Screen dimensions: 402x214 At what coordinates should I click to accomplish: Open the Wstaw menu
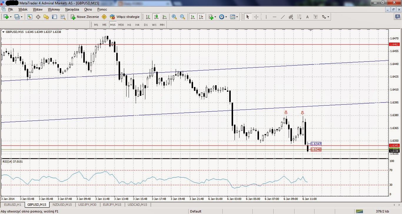pyautogui.click(x=38, y=9)
